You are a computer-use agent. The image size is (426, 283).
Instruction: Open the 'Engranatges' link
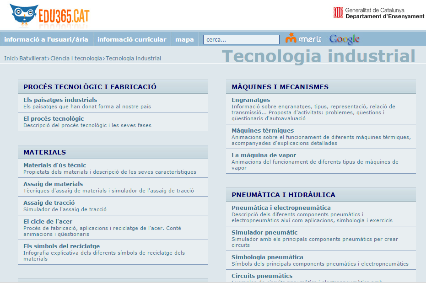(x=251, y=100)
